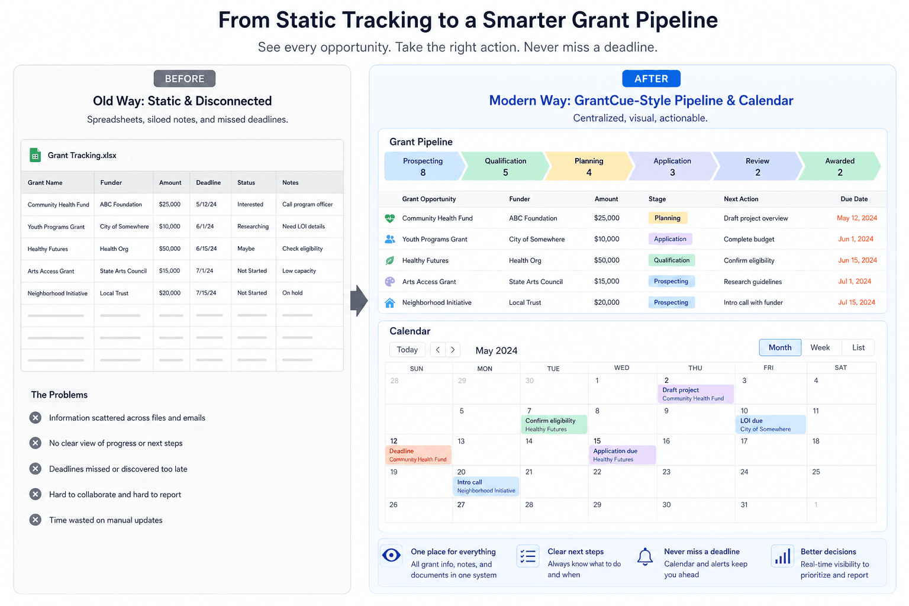The width and height of the screenshot is (909, 606).
Task: Click 'Complete budget' next action
Action: [749, 239]
